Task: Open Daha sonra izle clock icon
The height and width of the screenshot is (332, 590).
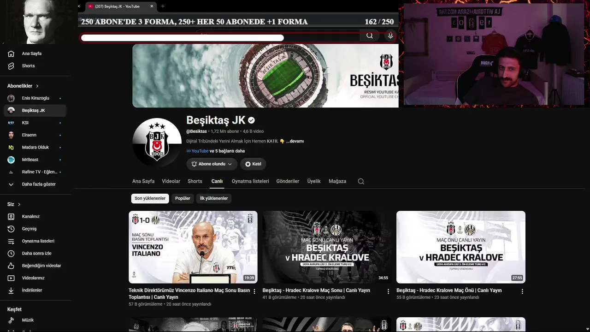Action: click(11, 254)
